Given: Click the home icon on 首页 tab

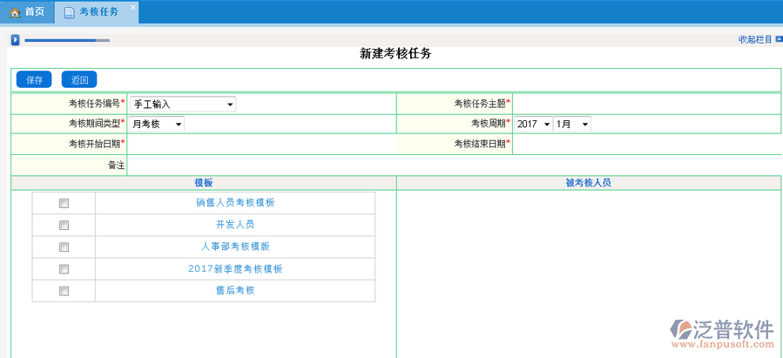Looking at the screenshot, I should tap(15, 12).
